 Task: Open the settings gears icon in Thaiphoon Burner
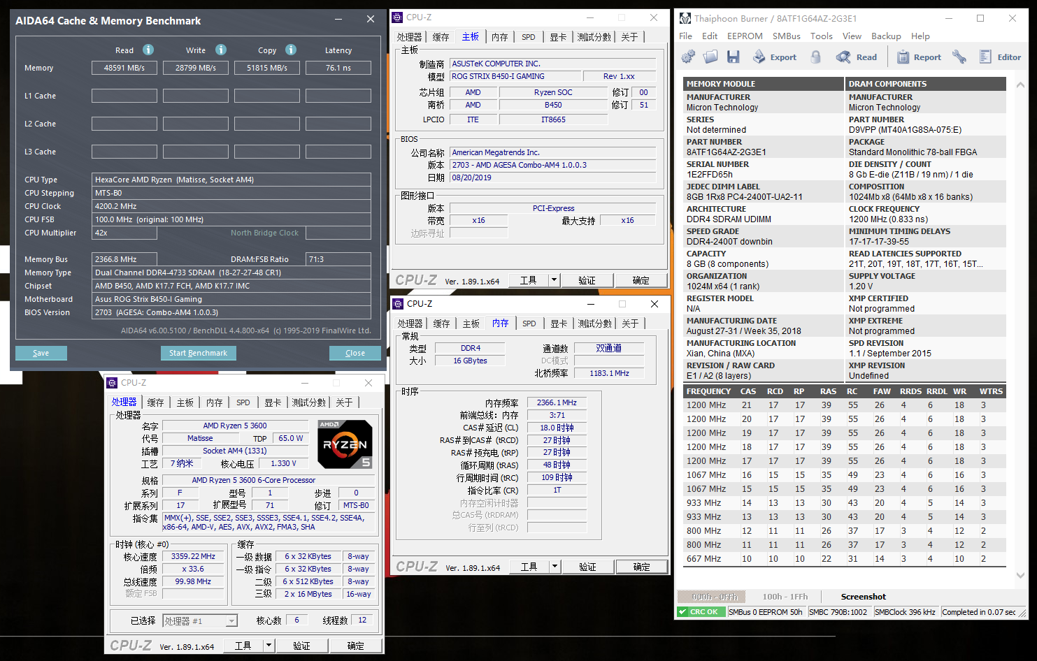click(688, 56)
